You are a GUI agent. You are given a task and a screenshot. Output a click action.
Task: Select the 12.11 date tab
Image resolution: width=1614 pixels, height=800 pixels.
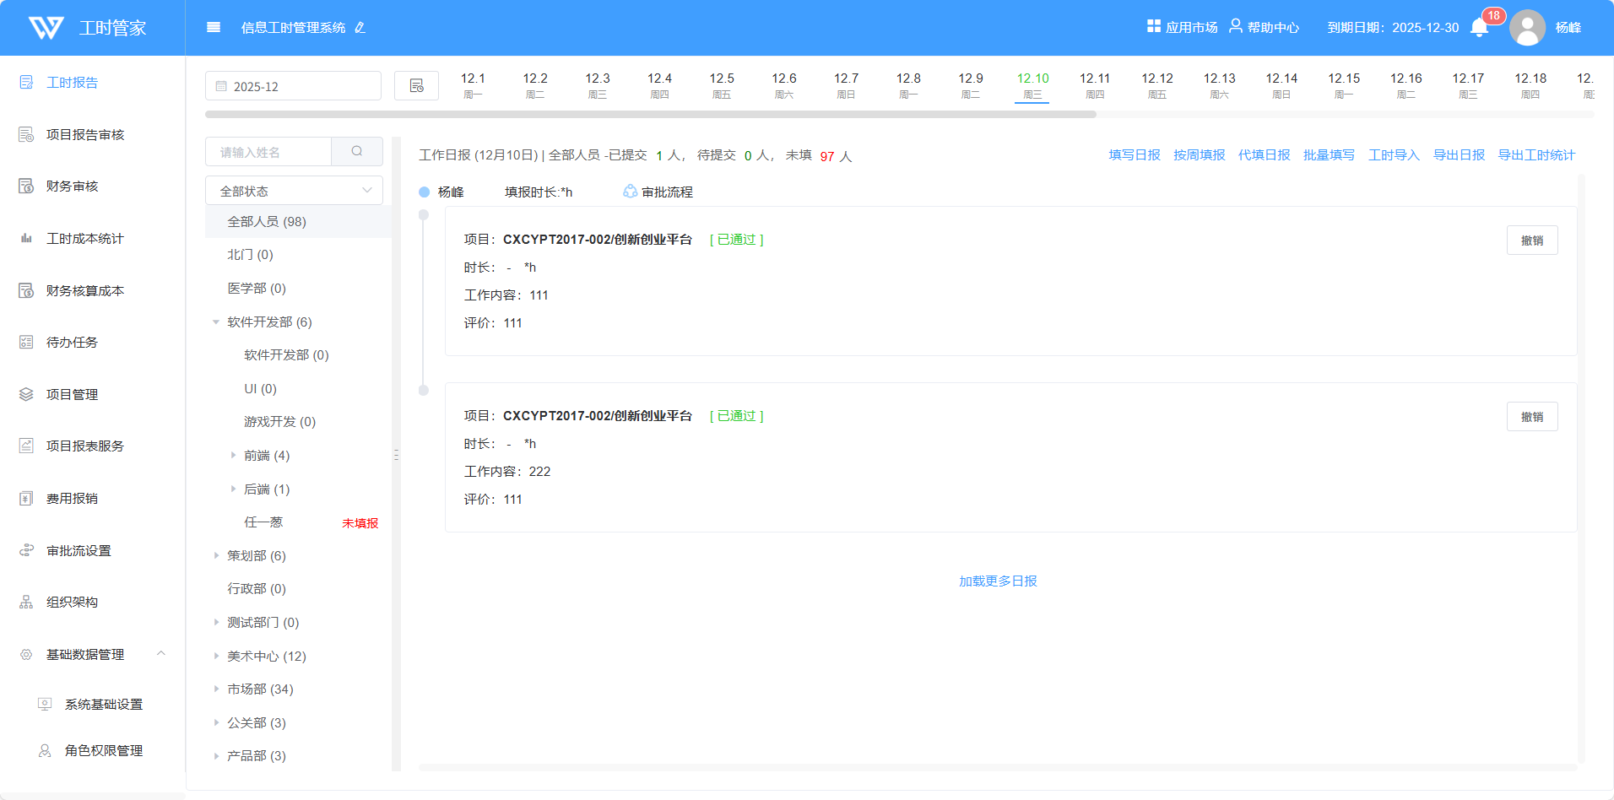(1095, 85)
